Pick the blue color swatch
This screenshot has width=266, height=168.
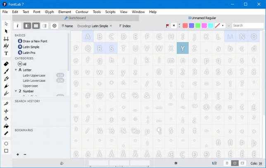(192, 25)
